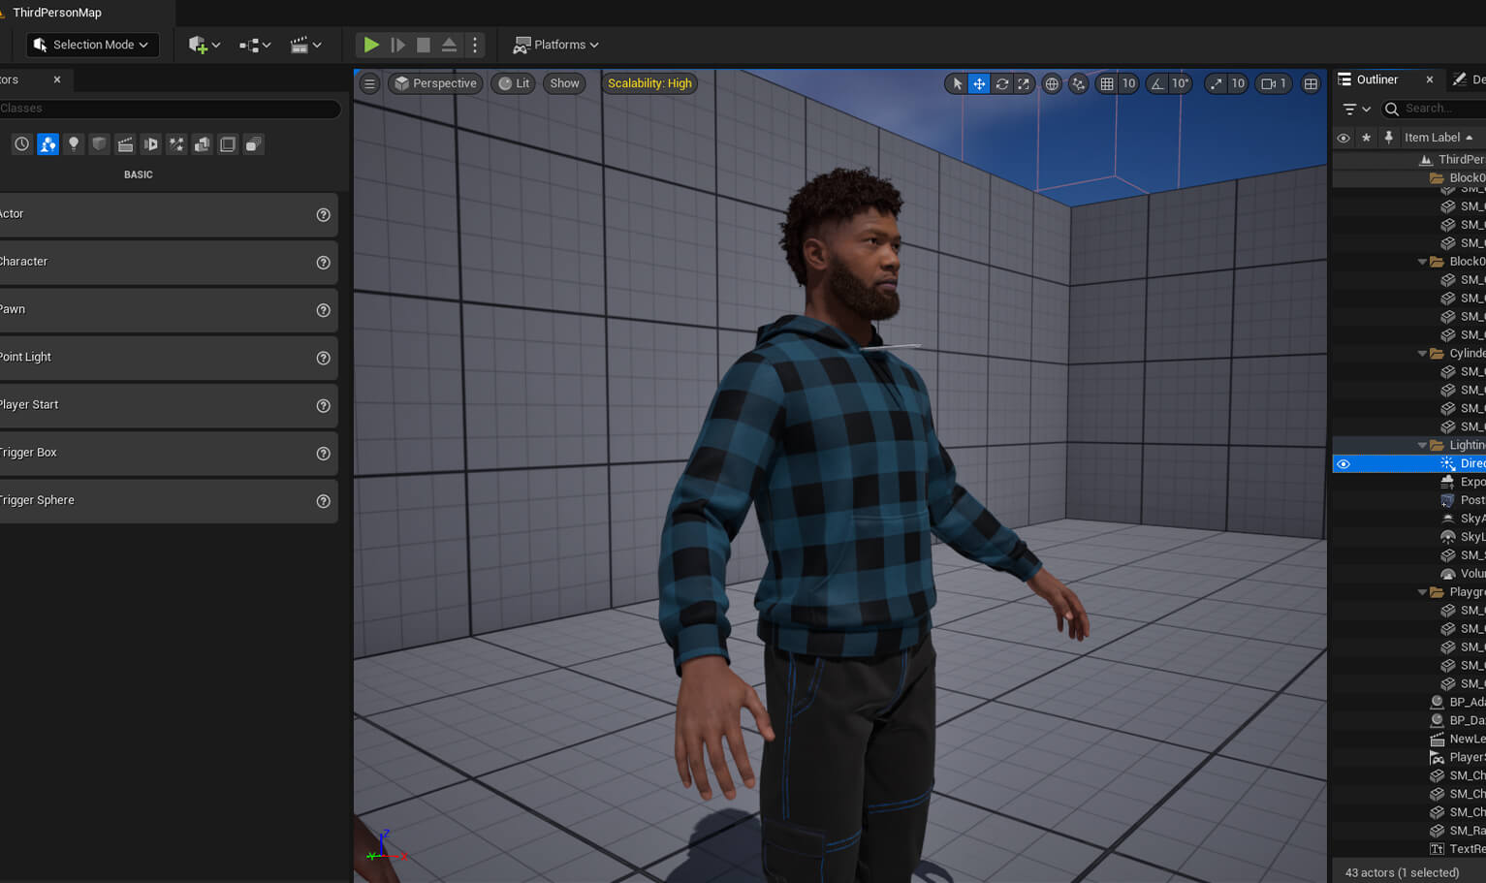Open viewport options hamburger menu
The image size is (1486, 883).
369,83
